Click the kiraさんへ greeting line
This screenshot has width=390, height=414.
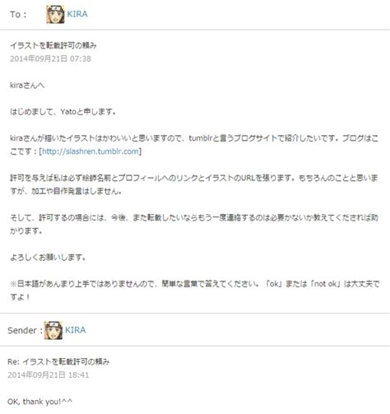pyautogui.click(x=27, y=86)
